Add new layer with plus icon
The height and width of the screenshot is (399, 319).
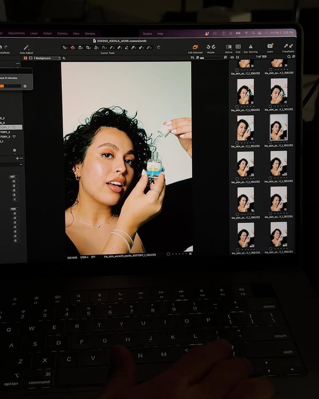coord(64,58)
